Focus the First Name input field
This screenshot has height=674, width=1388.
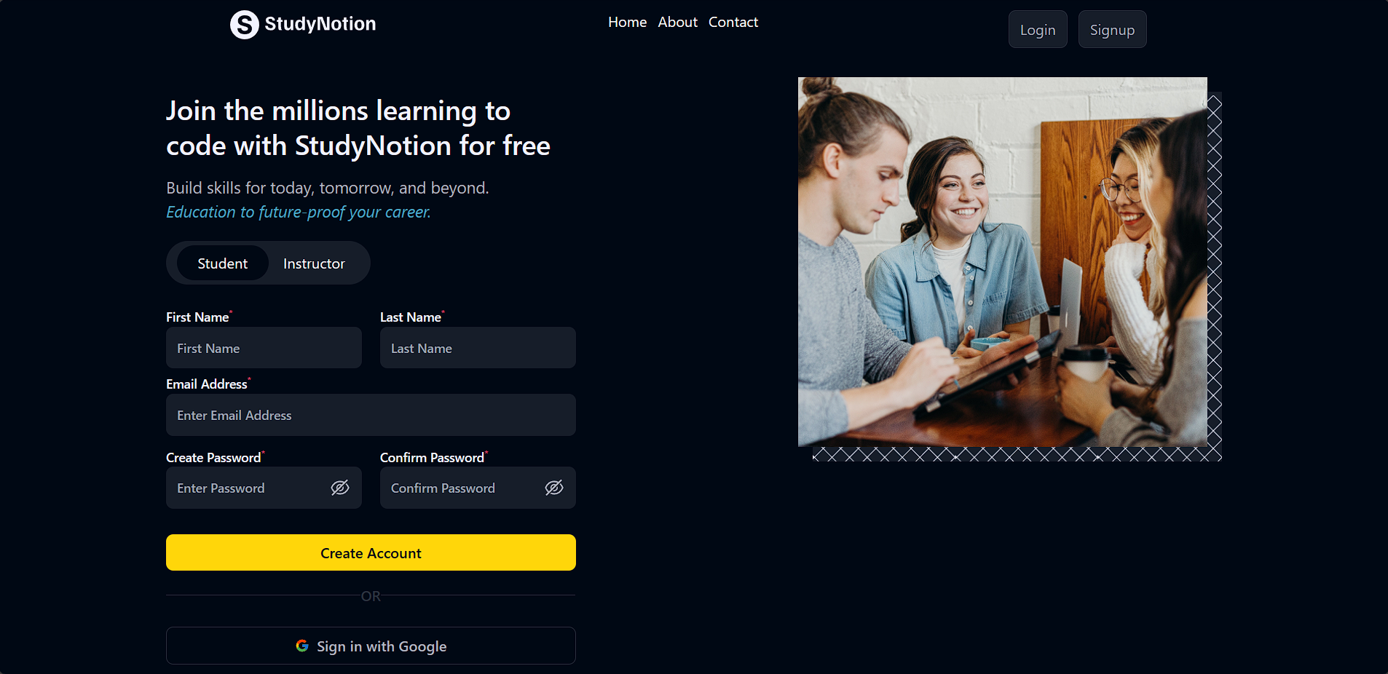(264, 348)
